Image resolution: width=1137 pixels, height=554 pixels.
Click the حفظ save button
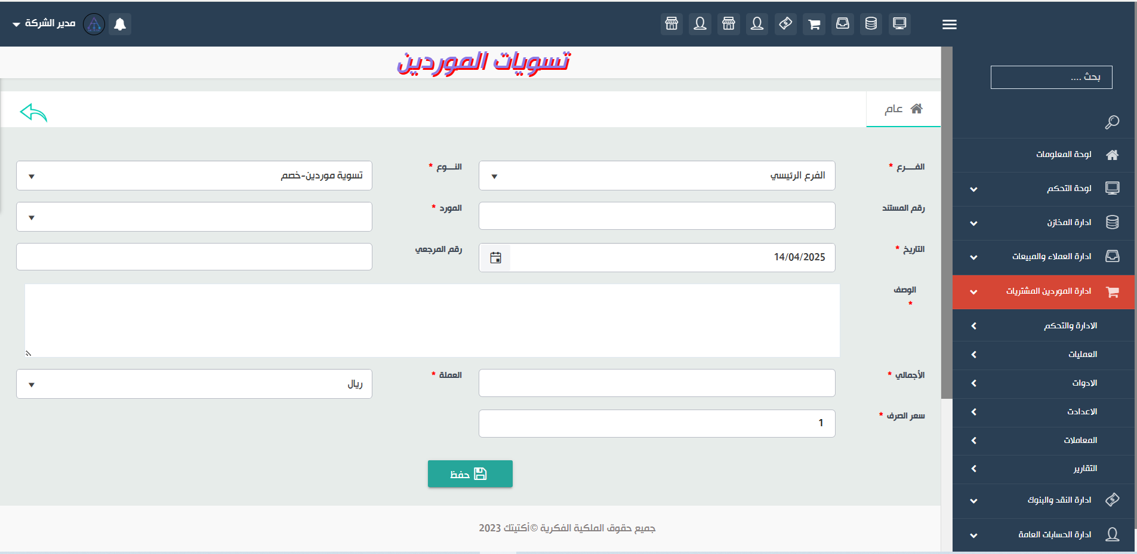pyautogui.click(x=470, y=473)
